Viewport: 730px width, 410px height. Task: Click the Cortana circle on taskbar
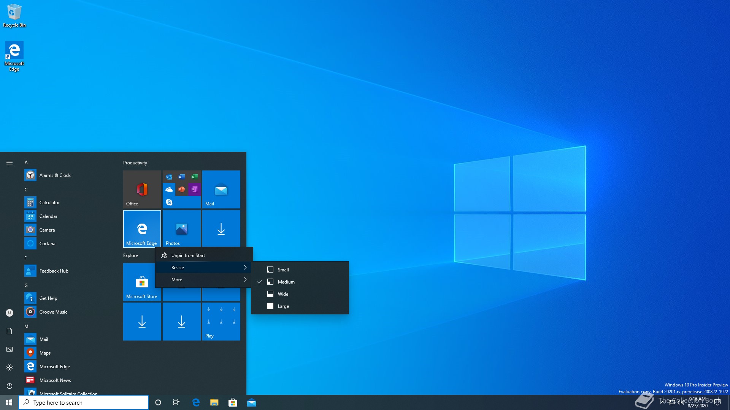[x=158, y=402]
